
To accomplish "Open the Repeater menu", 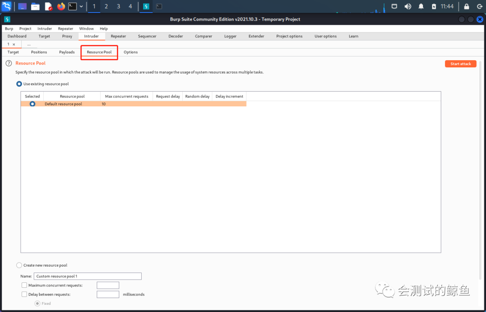I will click(65, 28).
